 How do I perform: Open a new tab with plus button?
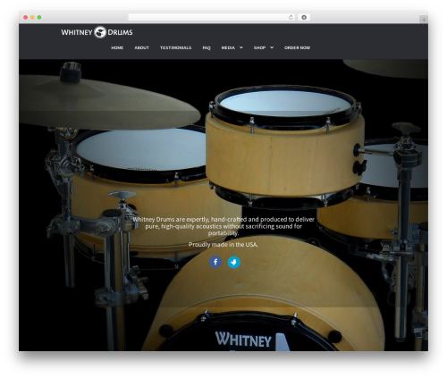[424, 20]
